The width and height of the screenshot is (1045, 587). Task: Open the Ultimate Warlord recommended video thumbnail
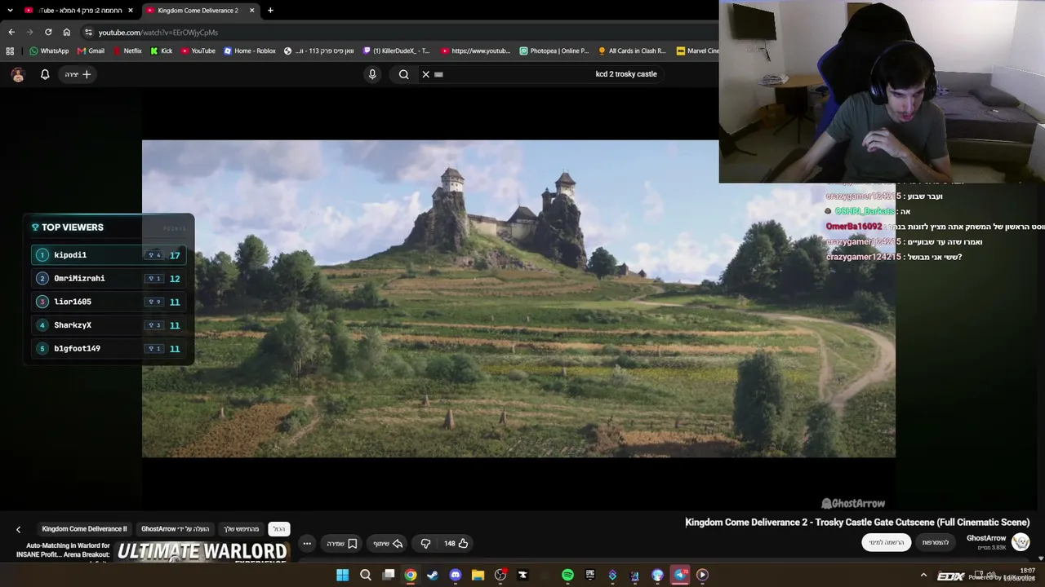coord(202,551)
